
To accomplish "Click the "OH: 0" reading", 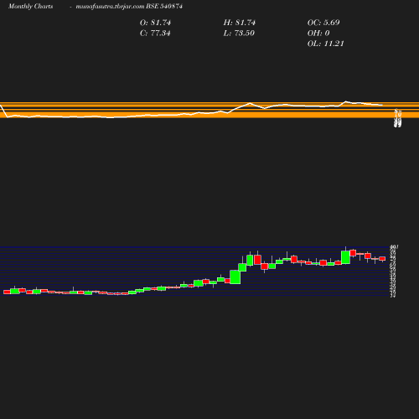I will pos(318,34).
